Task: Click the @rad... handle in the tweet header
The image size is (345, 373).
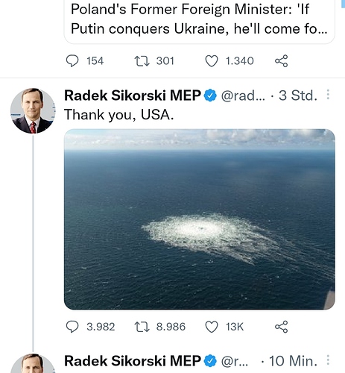Action: click(243, 95)
